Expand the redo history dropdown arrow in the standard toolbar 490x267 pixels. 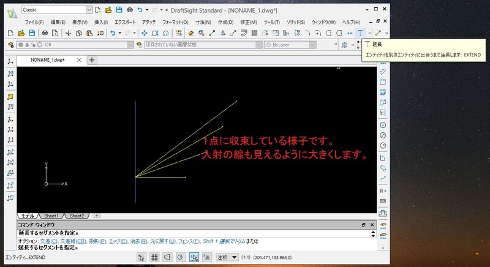(134, 33)
